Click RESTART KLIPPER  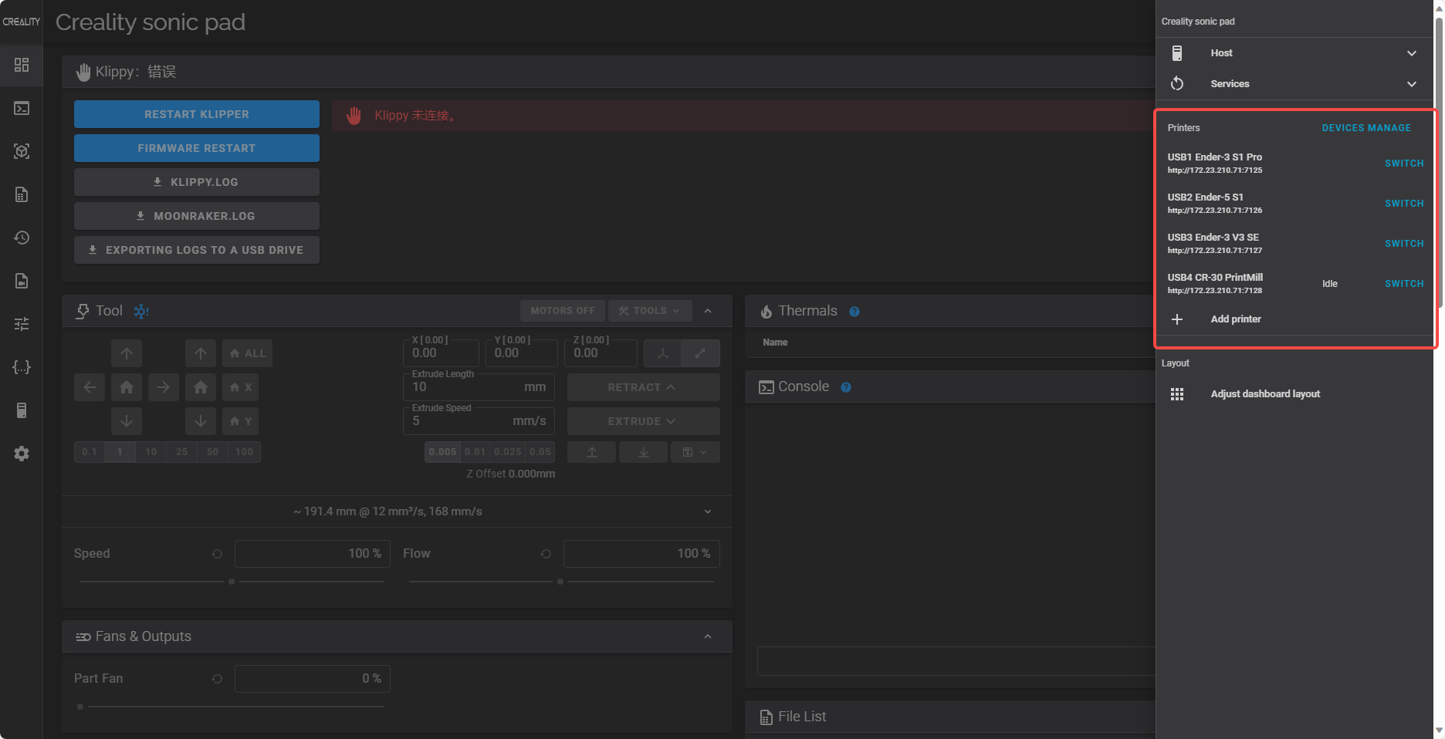tap(197, 114)
